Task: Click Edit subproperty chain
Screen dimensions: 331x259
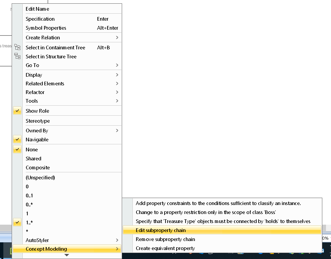Action: [x=222, y=230]
